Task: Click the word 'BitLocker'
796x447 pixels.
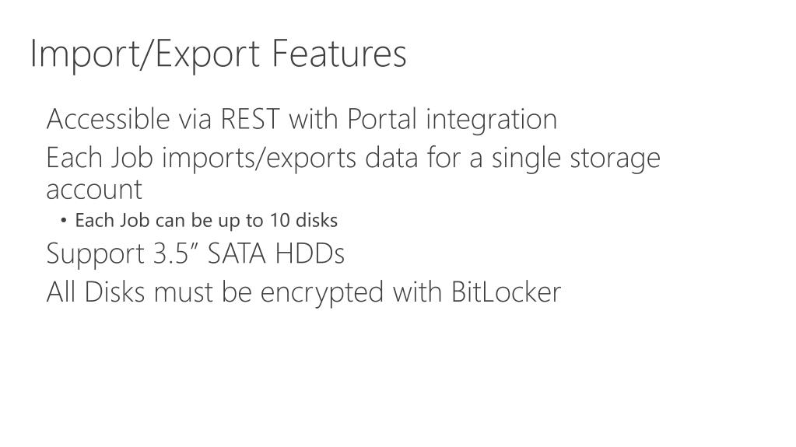Action: coord(506,292)
